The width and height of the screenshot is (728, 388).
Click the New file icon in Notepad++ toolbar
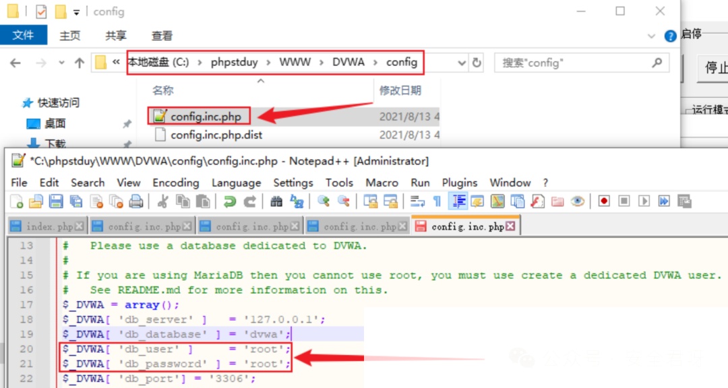coord(17,201)
